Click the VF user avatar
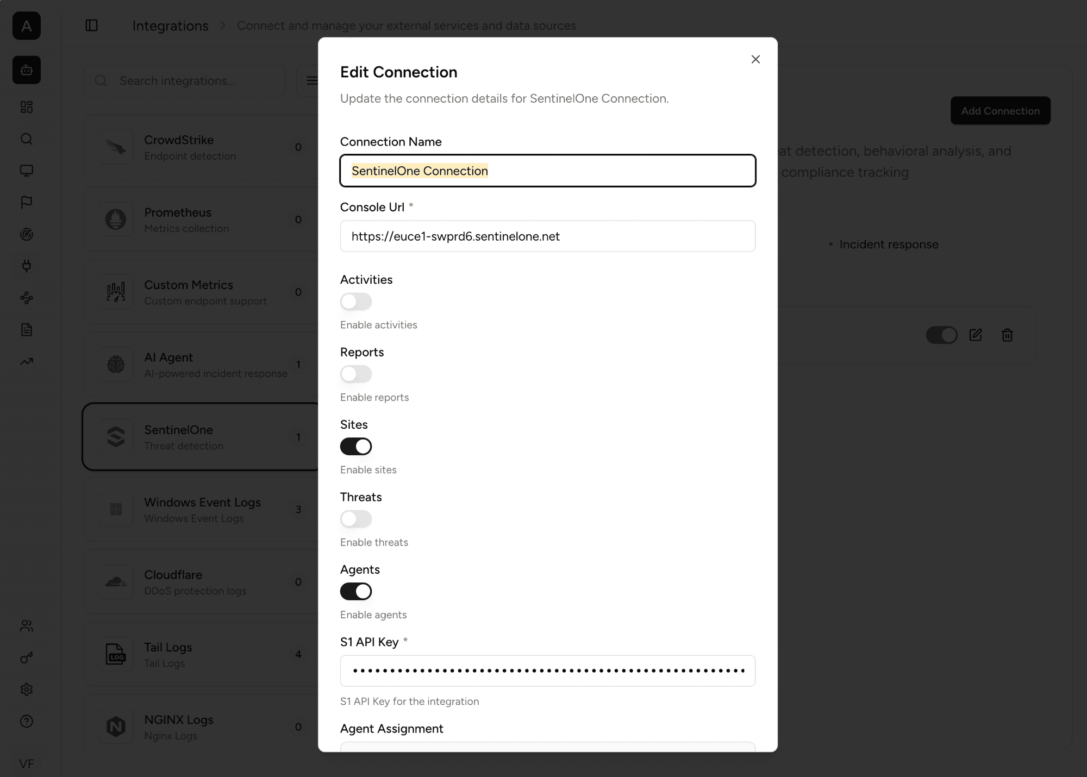Screen dimensions: 1087x777 pos(27,763)
